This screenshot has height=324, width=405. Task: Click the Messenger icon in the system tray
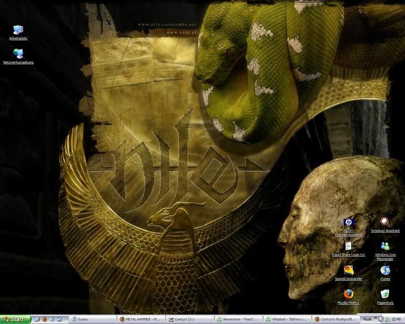pos(387,319)
